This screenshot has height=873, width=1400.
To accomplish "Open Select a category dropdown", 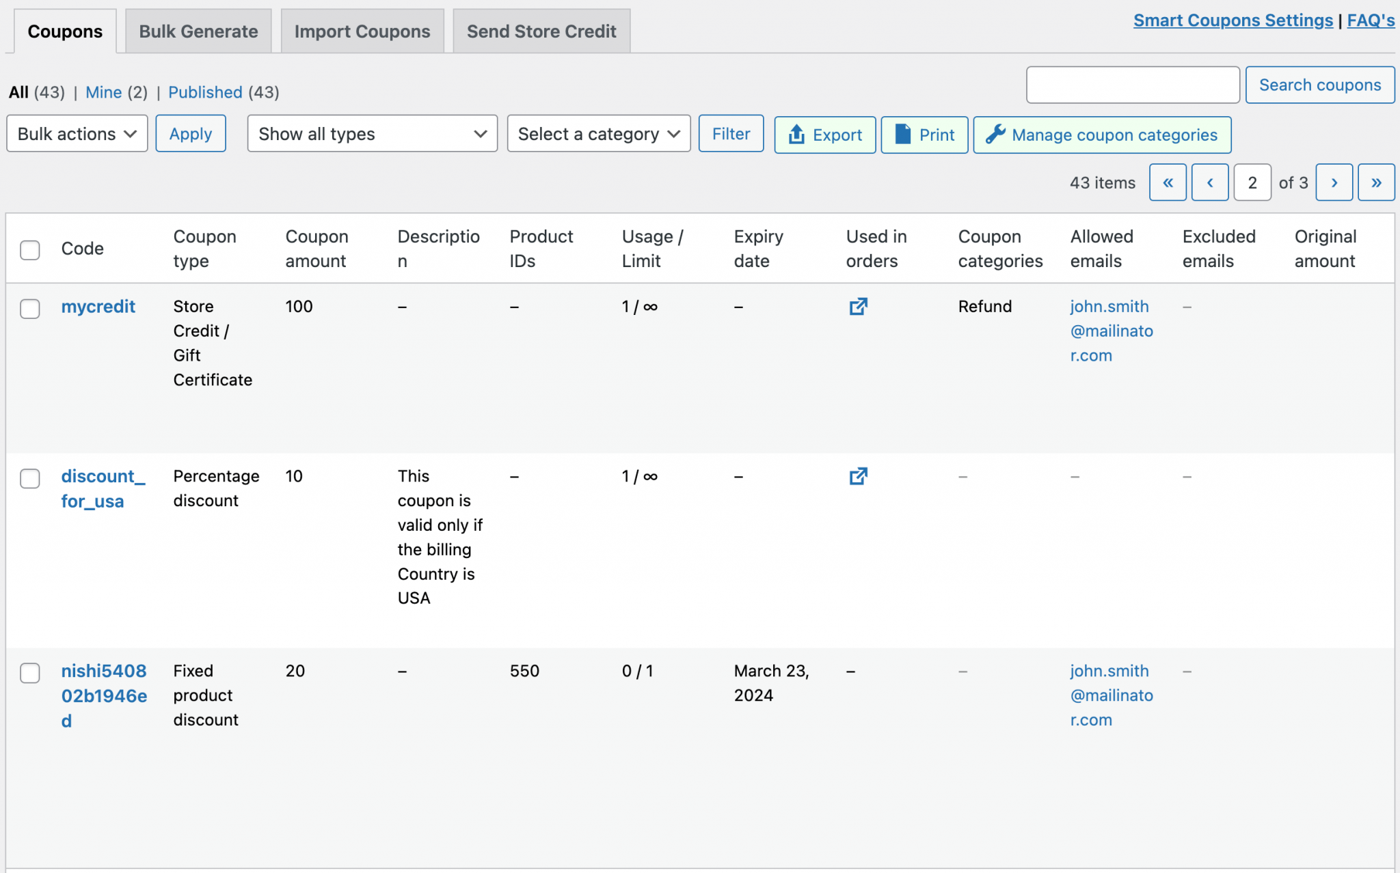I will 598,134.
